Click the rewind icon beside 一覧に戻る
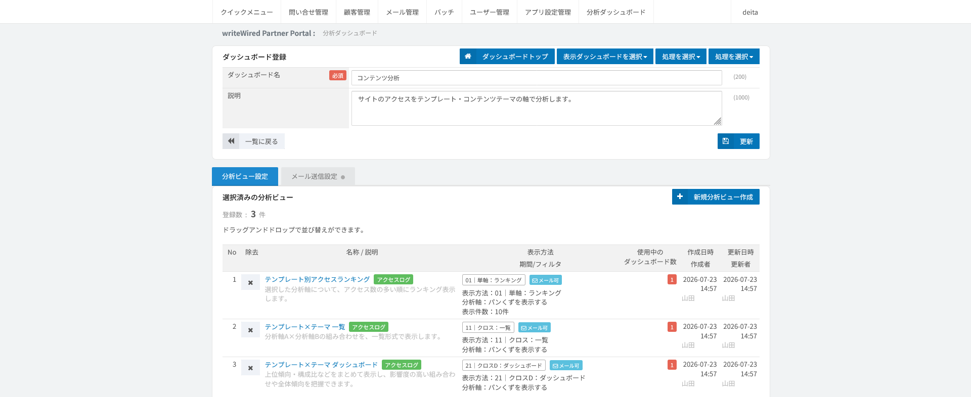 click(231, 141)
